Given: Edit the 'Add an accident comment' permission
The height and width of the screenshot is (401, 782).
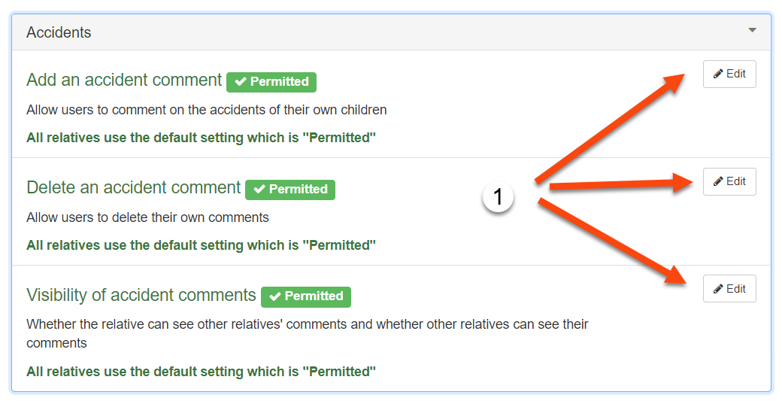Looking at the screenshot, I should tap(729, 74).
